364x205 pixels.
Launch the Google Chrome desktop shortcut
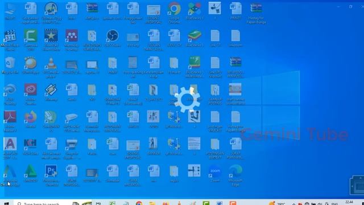[x=174, y=13]
